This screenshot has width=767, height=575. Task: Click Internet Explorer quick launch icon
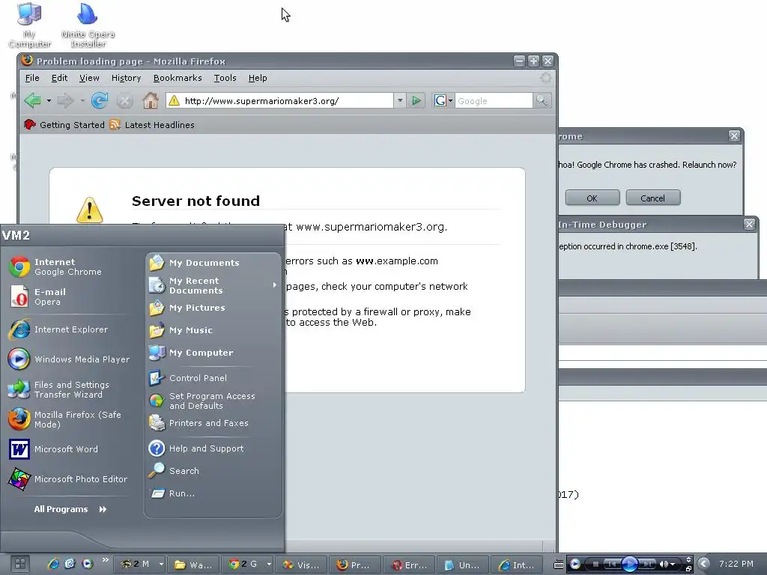click(53, 564)
